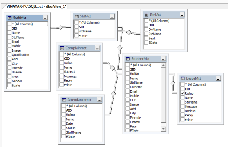228x151 pixels.
Task: Collapse the StudentMst table window
Action: pos(163,59)
